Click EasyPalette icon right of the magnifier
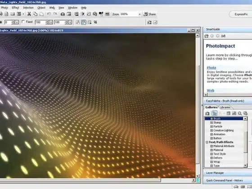The width and height of the screenshot is (252, 189). (245, 113)
